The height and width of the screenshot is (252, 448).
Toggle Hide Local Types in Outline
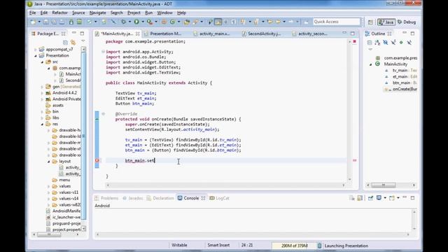[409, 43]
